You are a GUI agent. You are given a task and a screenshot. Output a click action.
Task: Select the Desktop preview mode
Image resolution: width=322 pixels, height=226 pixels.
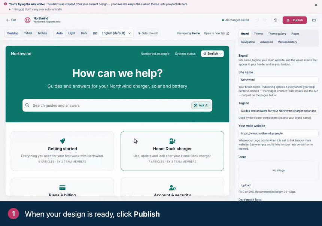tap(13, 33)
